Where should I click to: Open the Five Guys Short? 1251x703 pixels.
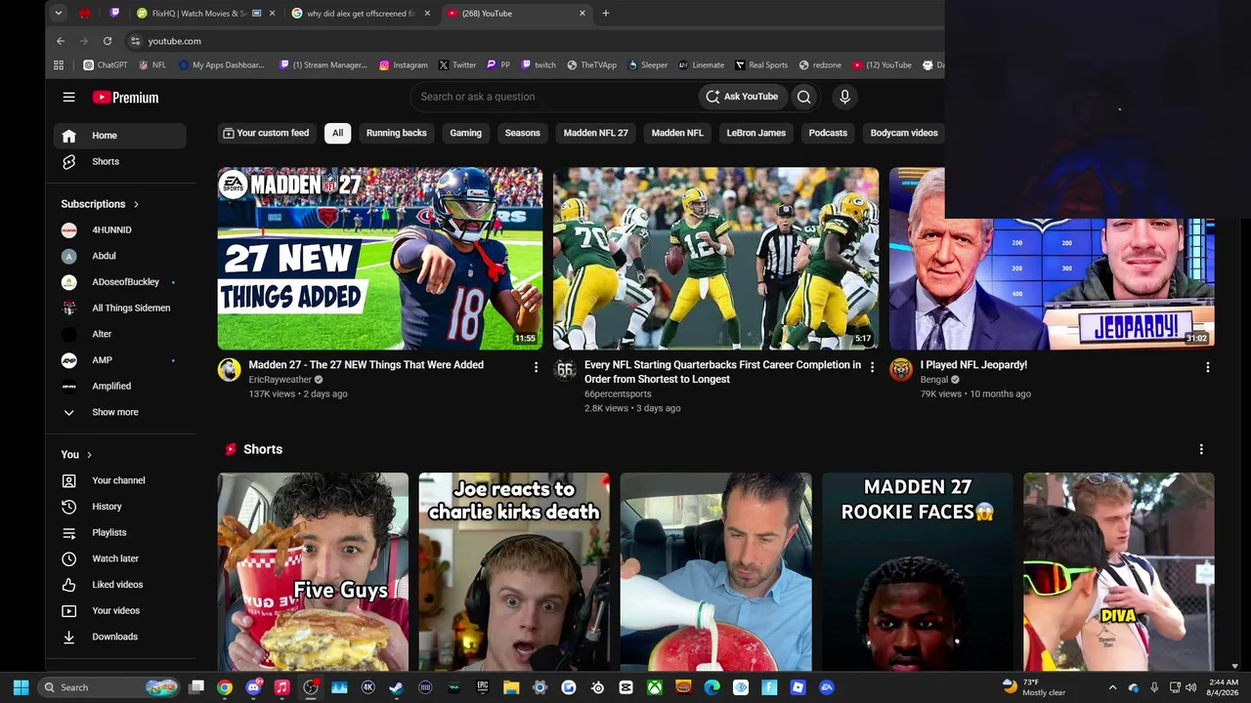click(313, 572)
